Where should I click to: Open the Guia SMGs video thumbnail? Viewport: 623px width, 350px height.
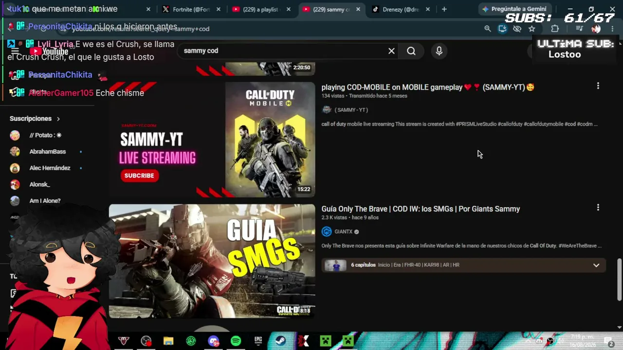(212, 261)
